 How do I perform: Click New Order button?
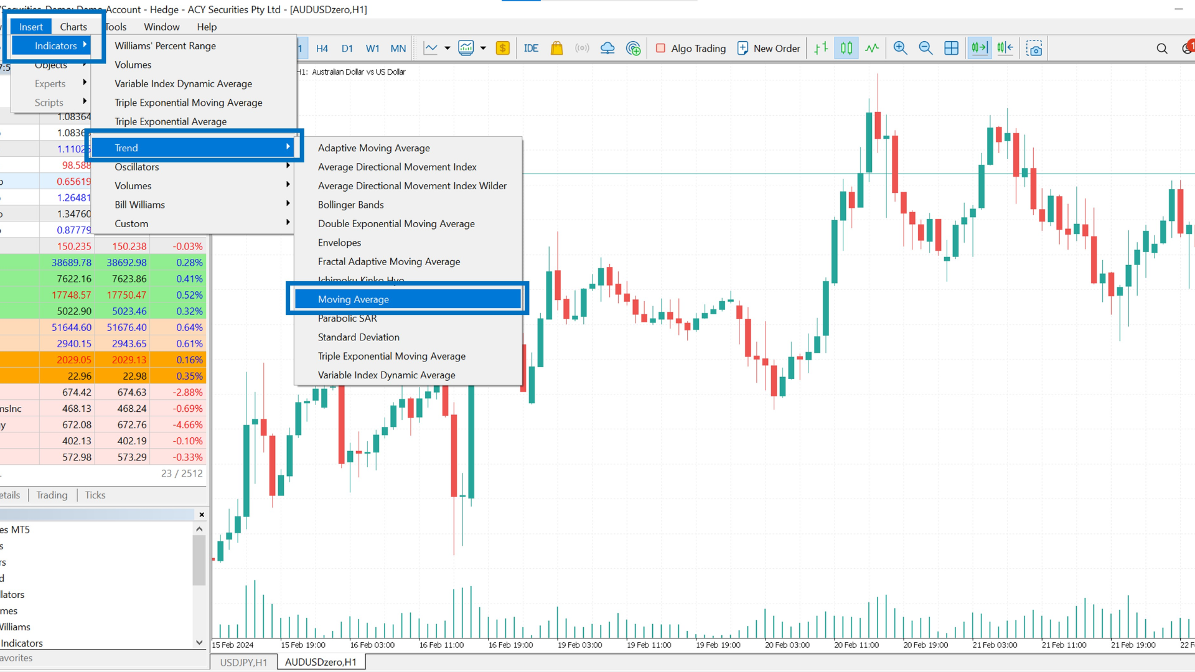tap(769, 49)
